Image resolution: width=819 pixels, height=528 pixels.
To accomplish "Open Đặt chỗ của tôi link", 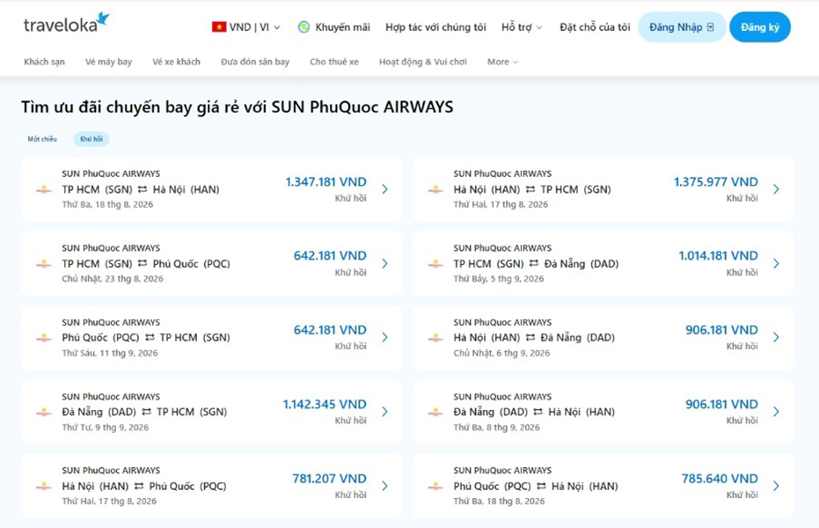I will pyautogui.click(x=595, y=27).
